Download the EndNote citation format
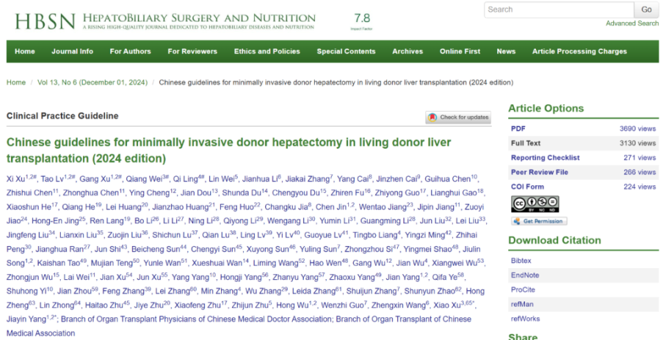Screen dimensions: 663x340 [524, 275]
